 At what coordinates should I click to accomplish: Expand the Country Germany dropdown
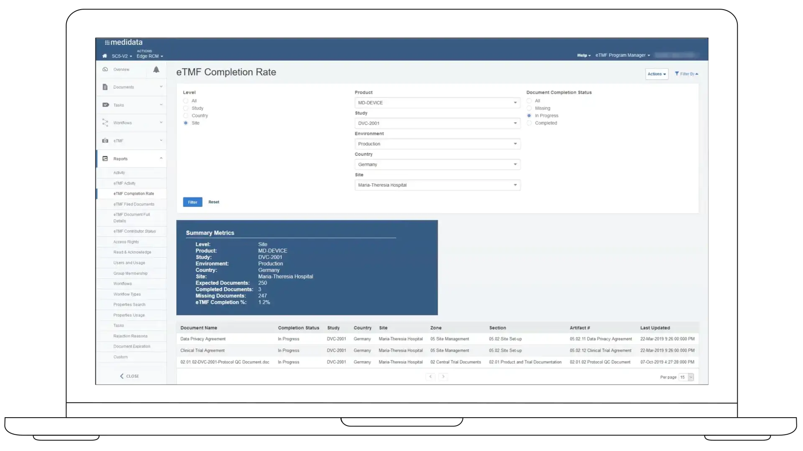(x=437, y=165)
